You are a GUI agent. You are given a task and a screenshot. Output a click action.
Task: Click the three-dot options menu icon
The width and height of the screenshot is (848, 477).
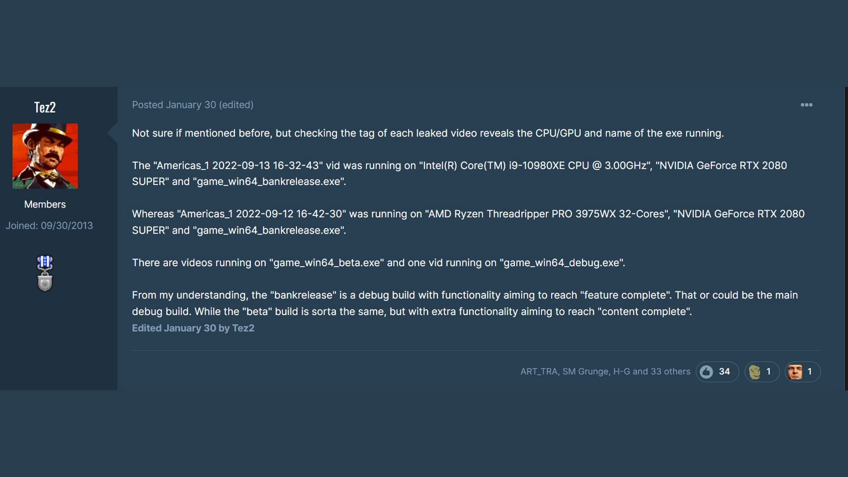pyautogui.click(x=806, y=105)
